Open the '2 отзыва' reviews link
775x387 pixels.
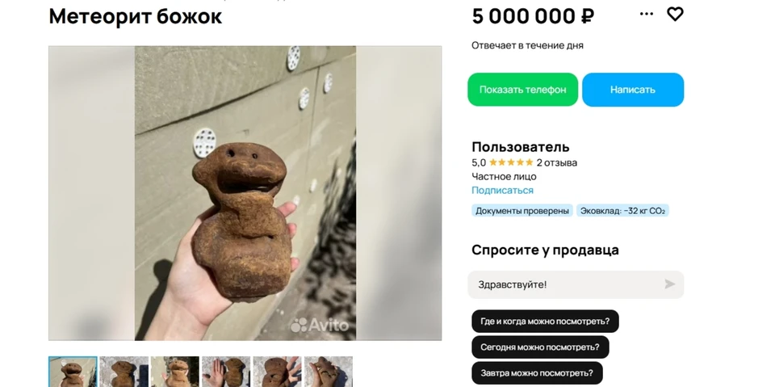click(x=556, y=162)
